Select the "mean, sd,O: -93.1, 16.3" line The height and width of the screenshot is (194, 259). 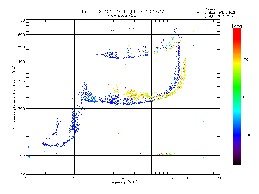(x=216, y=13)
